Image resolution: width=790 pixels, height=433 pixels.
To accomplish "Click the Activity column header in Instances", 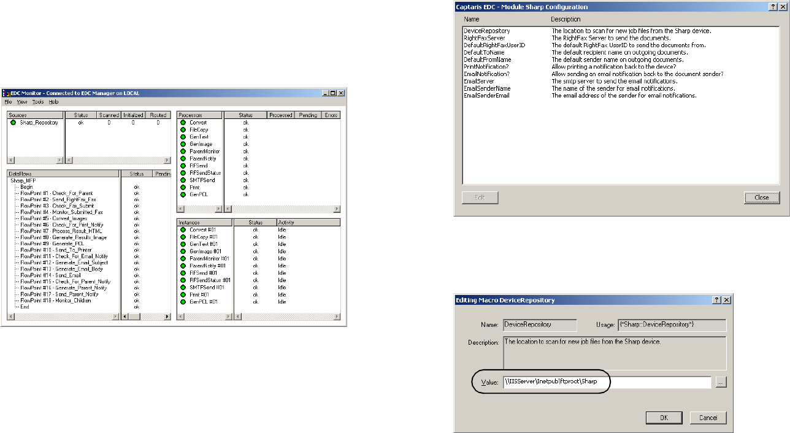I will [x=309, y=222].
